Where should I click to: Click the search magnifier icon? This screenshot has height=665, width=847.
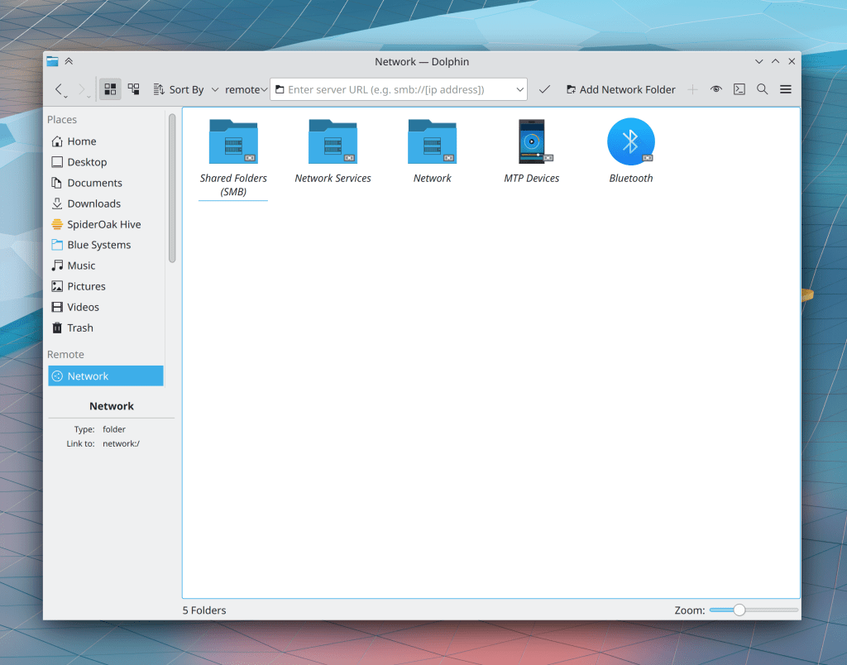[763, 89]
